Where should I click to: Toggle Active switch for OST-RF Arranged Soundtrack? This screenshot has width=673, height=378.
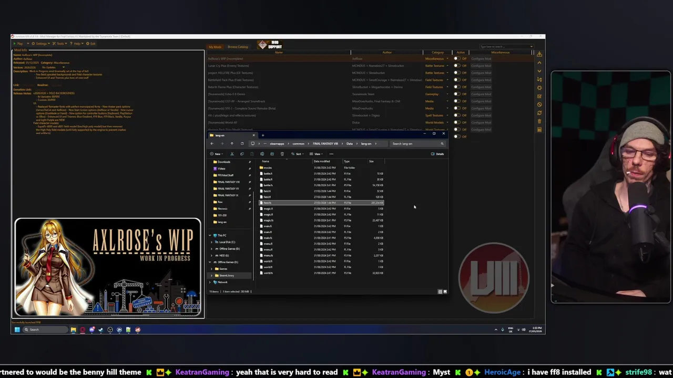click(x=456, y=101)
